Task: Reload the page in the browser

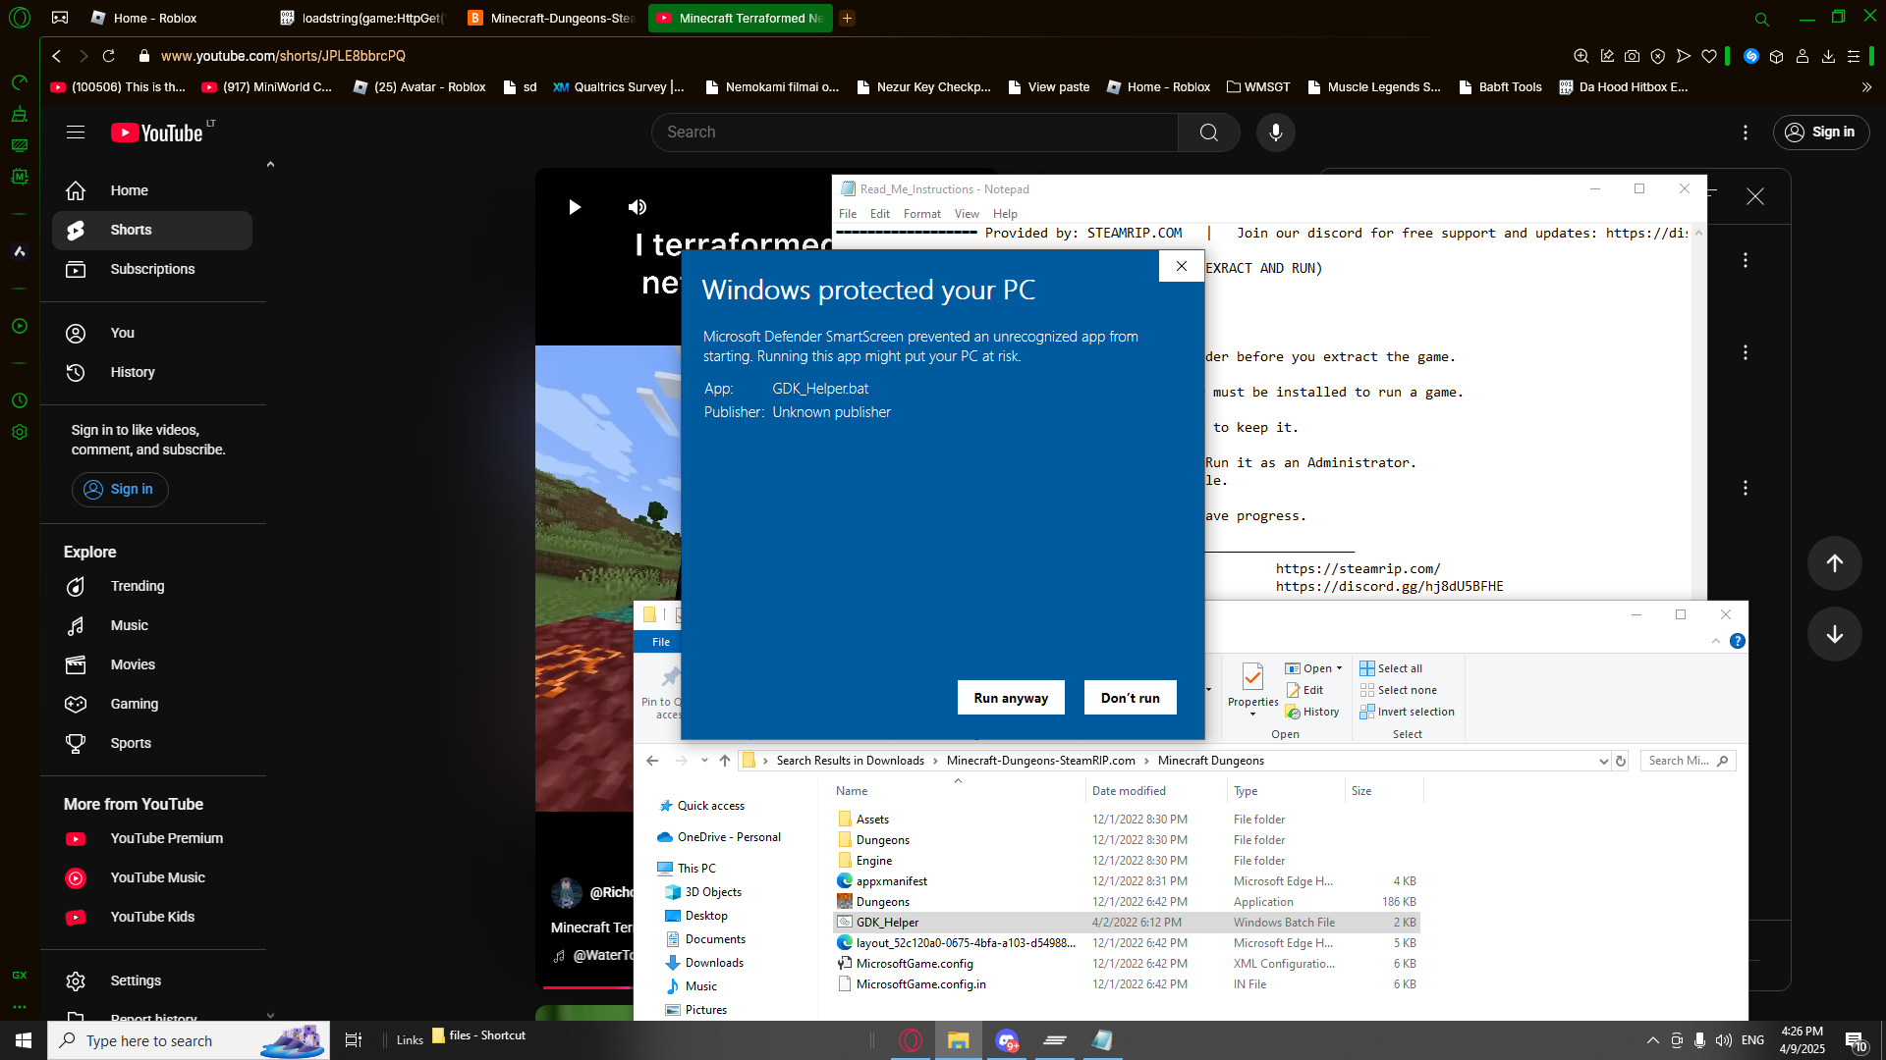Action: pos(109,56)
